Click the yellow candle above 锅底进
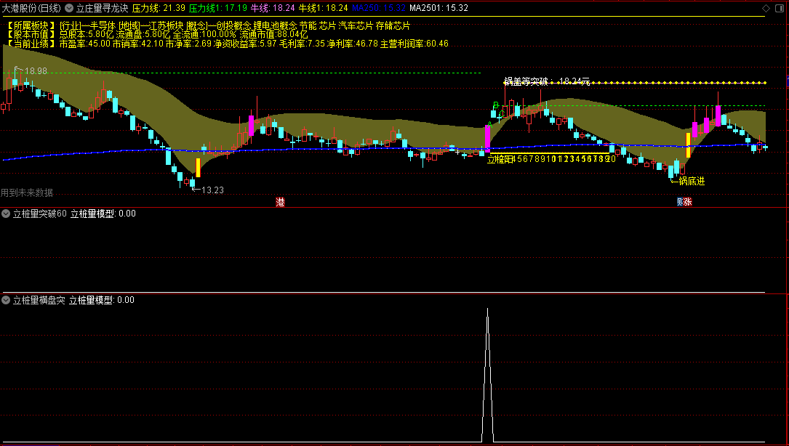Image resolution: width=789 pixels, height=446 pixels. point(689,145)
